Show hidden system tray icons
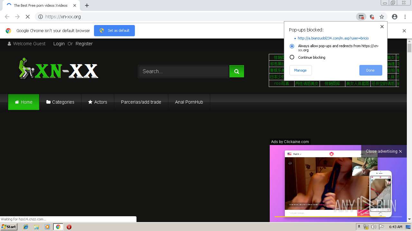The image size is (412, 231). pyautogui.click(x=359, y=227)
